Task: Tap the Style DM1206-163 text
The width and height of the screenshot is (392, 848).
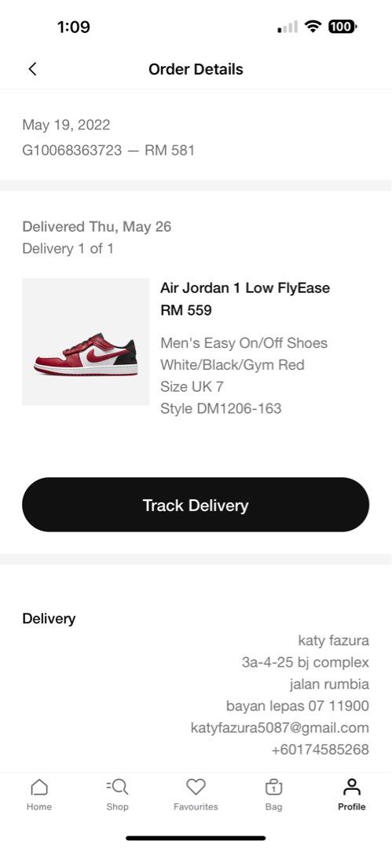Action: (x=221, y=408)
